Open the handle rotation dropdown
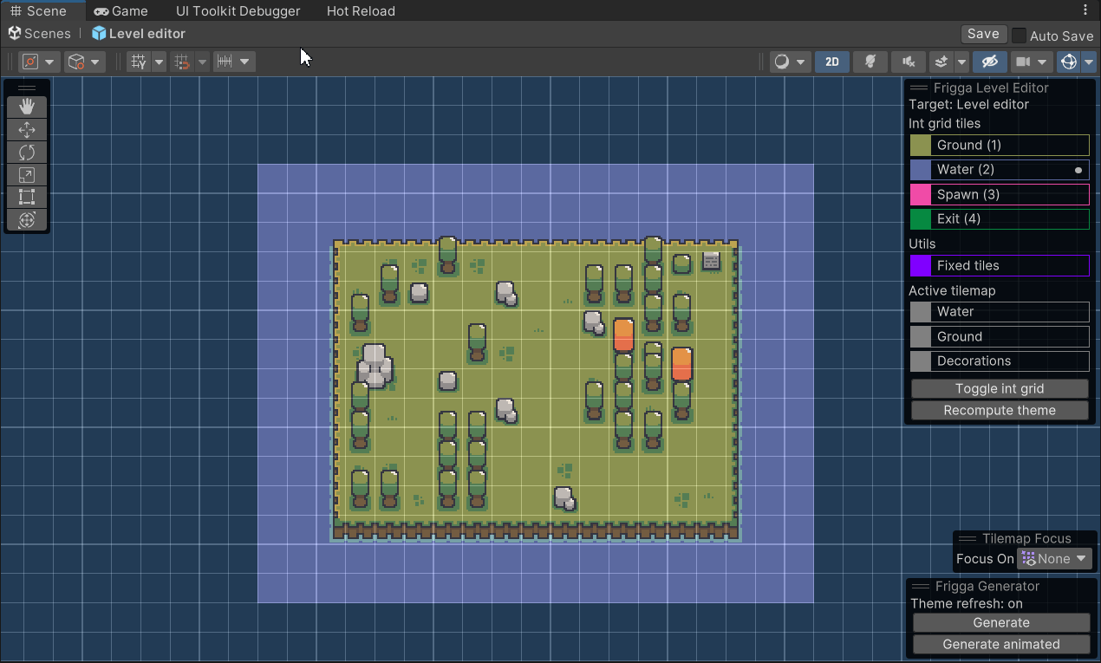Viewport: 1101px width, 663px height. (x=95, y=62)
